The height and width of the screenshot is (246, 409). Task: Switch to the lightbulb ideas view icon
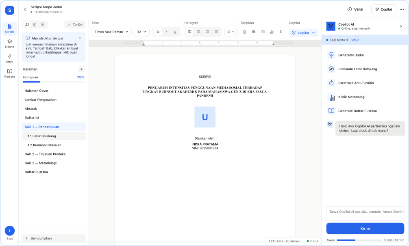[x=43, y=24]
